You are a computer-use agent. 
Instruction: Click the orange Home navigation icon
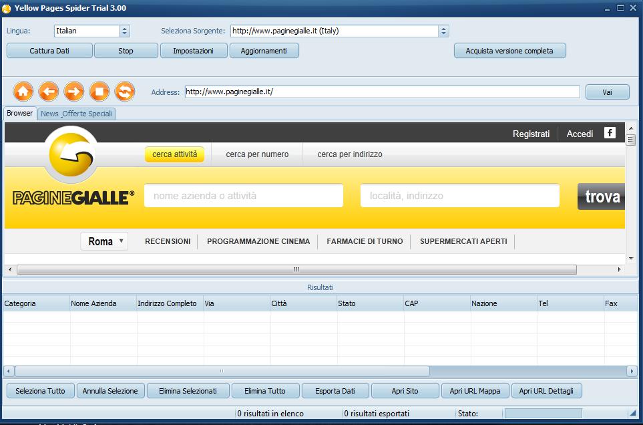click(23, 91)
